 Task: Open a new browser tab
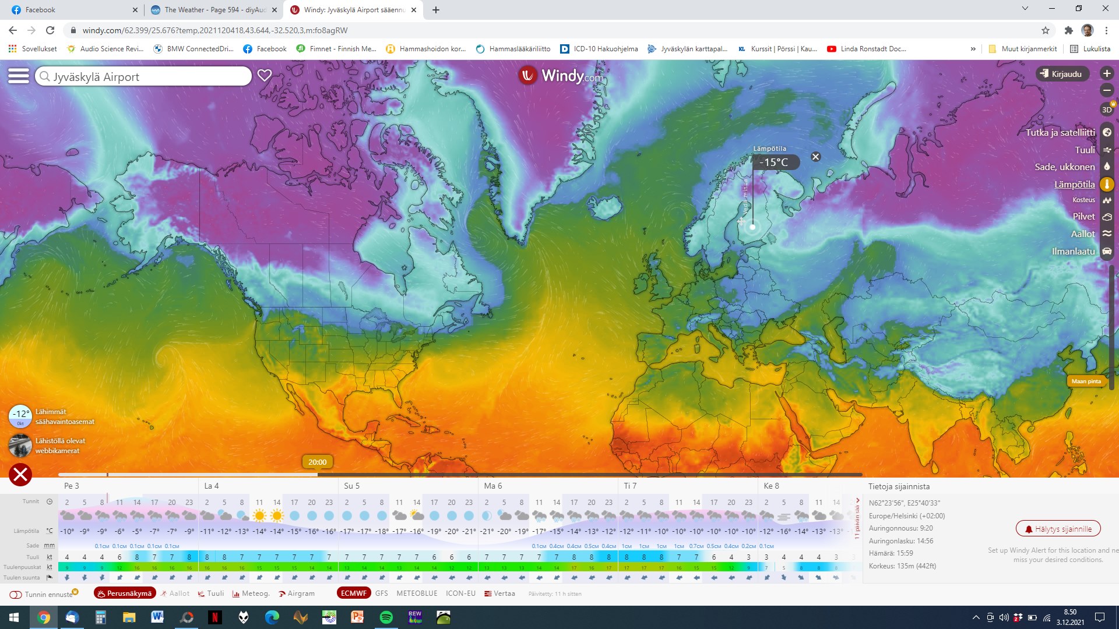(436, 10)
